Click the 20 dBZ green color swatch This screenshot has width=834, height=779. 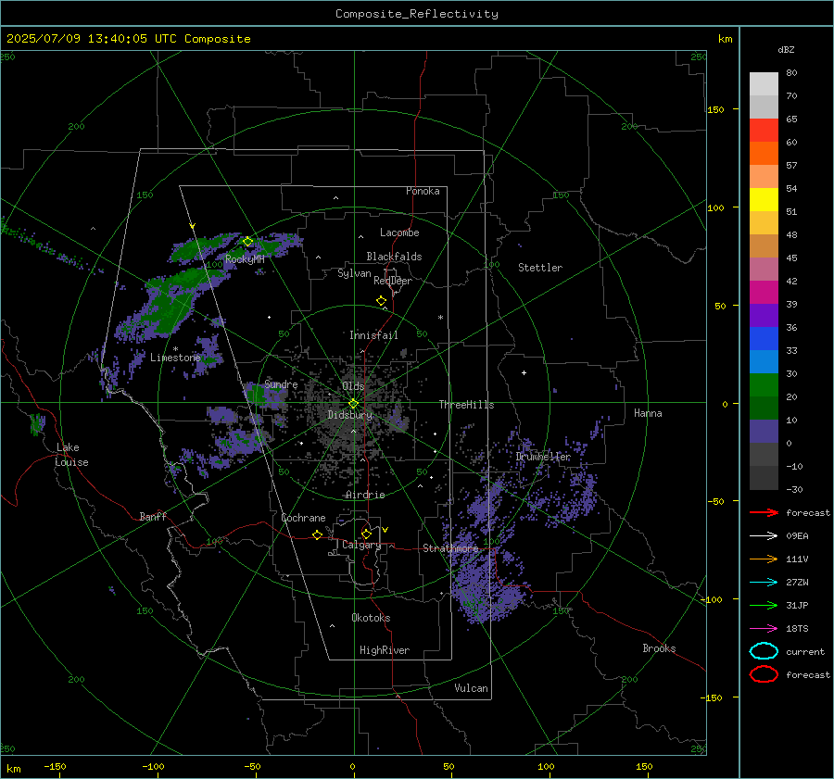764,385
